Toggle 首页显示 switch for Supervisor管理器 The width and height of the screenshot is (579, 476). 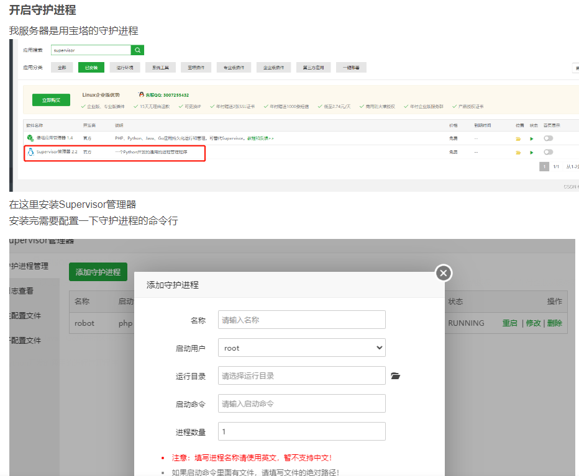[549, 152]
